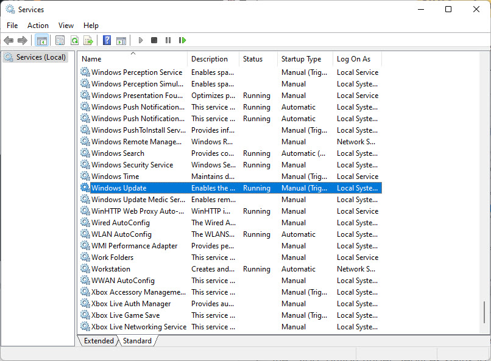Switch to the Standard tab
Image resolution: width=491 pixels, height=361 pixels.
click(137, 341)
